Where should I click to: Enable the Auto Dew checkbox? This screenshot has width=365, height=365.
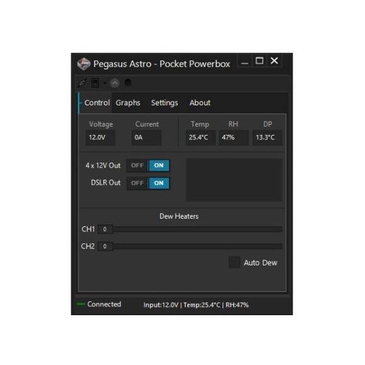point(234,263)
